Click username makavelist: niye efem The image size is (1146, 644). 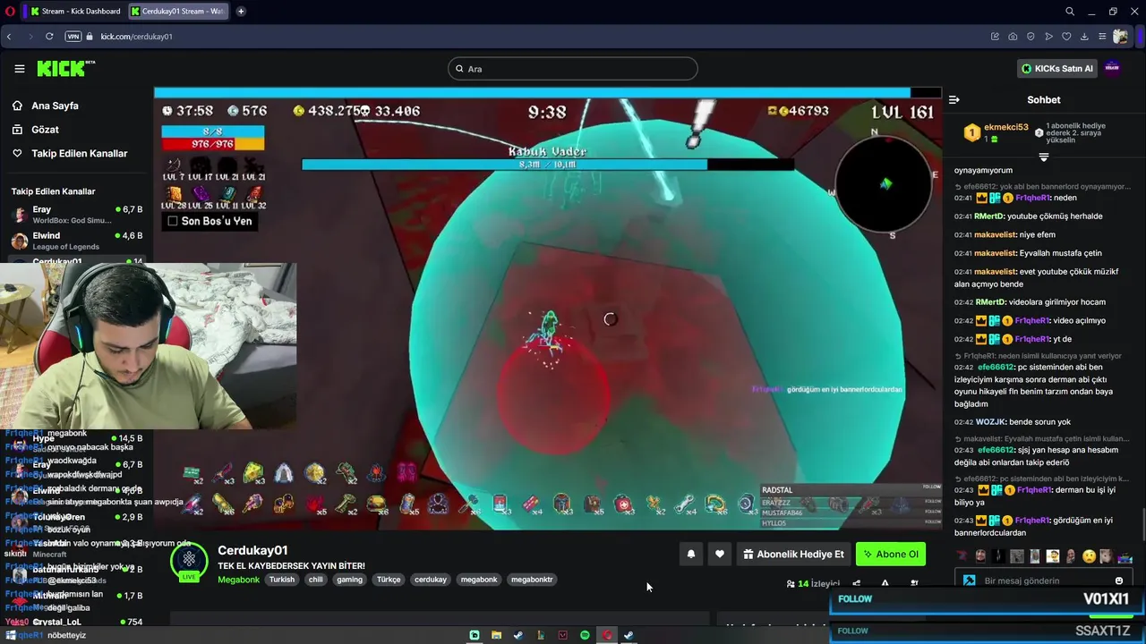(995, 234)
